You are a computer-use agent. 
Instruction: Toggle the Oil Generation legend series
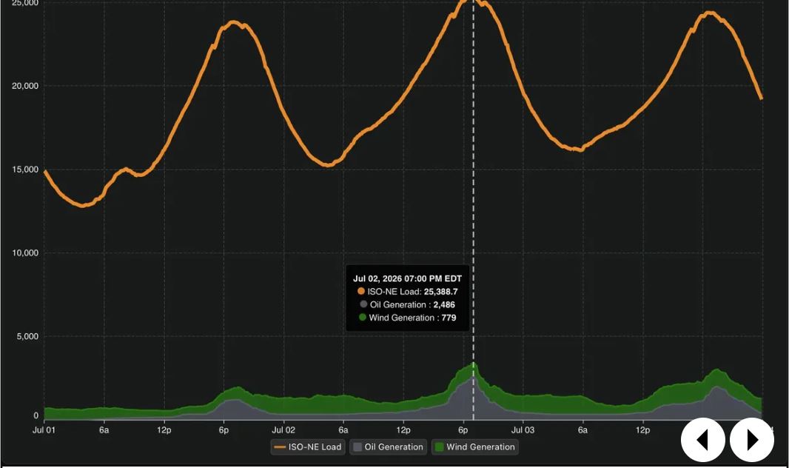(389, 447)
